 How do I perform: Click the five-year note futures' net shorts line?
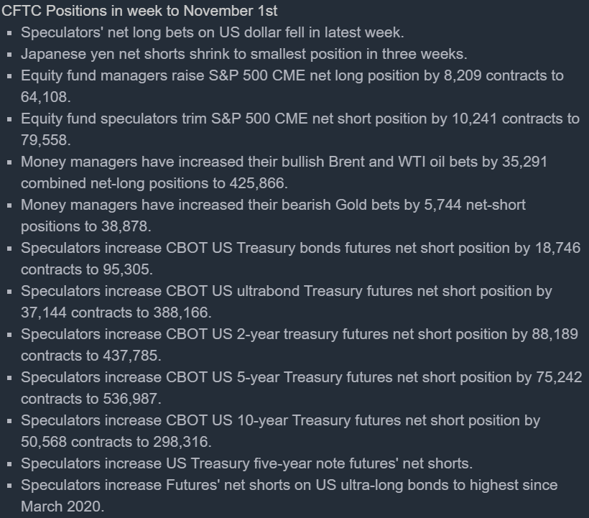tap(246, 463)
